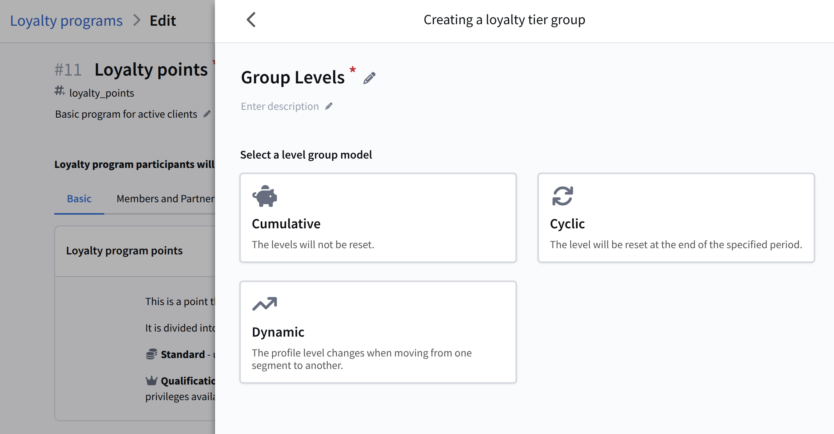The image size is (834, 434).
Task: Click the Loyalty points program title
Action: (x=151, y=70)
